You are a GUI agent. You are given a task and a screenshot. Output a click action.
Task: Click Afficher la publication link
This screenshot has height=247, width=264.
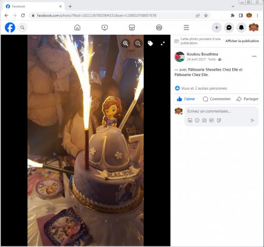242,41
